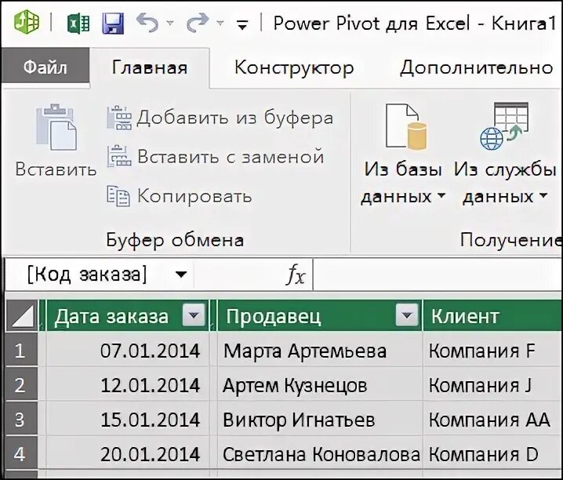Select the Клиент column header

[492, 316]
